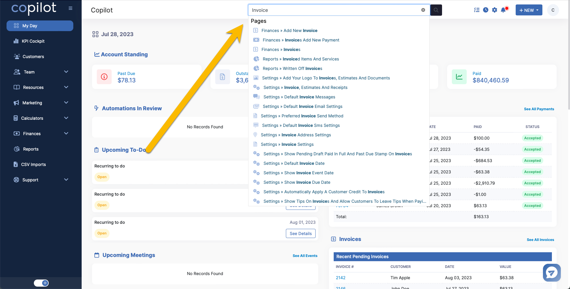Expand the Team menu chevron
570x289 pixels.
pyautogui.click(x=66, y=72)
